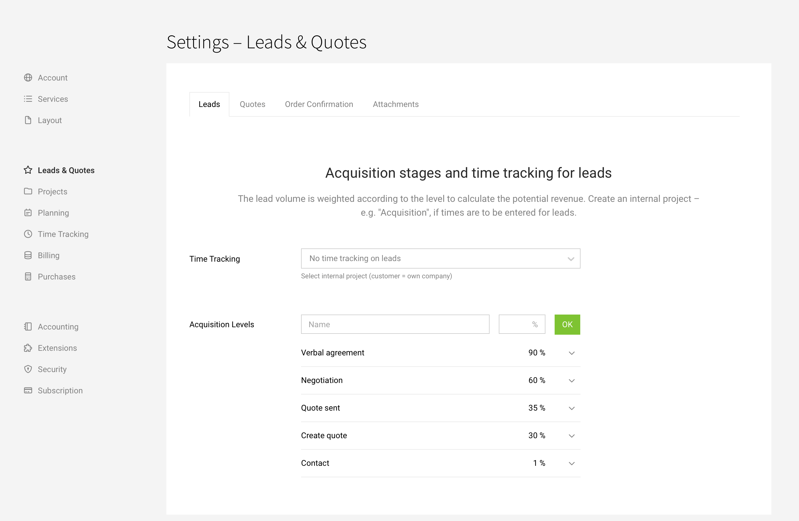The width and height of the screenshot is (799, 521).
Task: Expand the Verbal agreement level chevron
Action: coord(572,353)
